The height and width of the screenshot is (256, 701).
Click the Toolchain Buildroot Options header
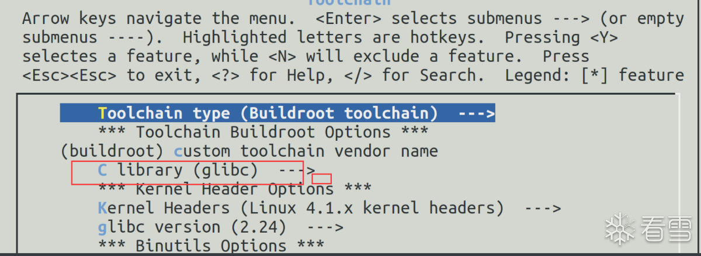[x=263, y=132]
